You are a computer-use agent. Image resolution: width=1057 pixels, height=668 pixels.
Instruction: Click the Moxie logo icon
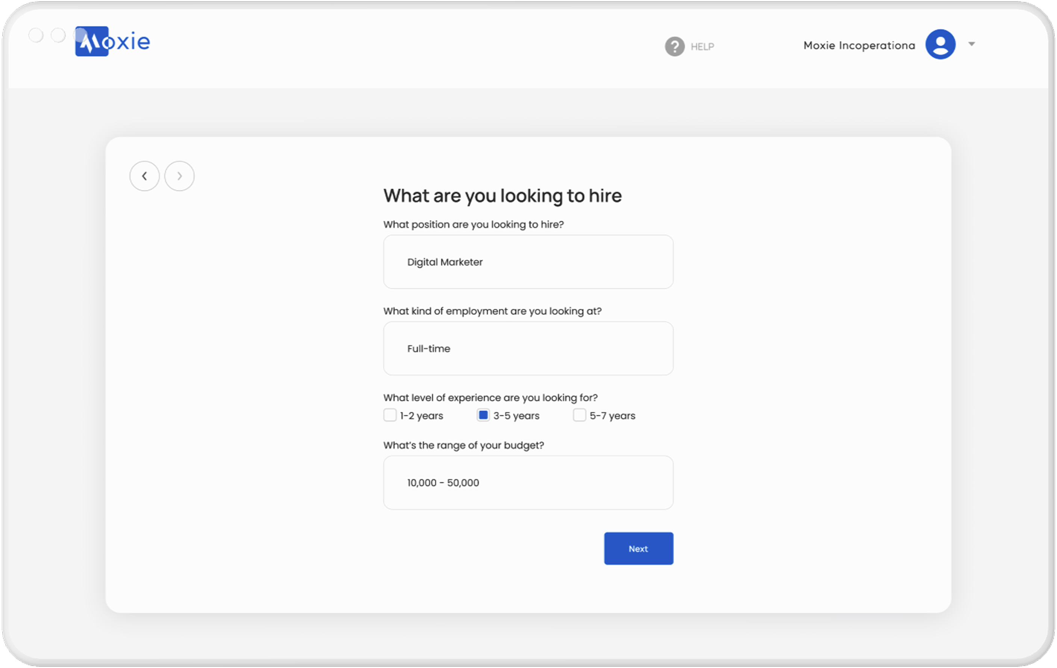92,42
